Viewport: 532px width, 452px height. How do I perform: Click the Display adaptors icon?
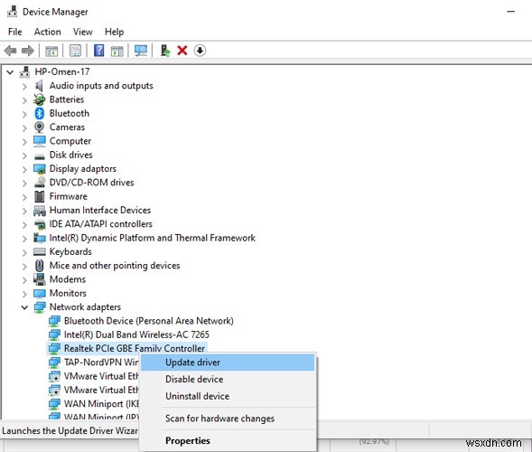pos(40,169)
